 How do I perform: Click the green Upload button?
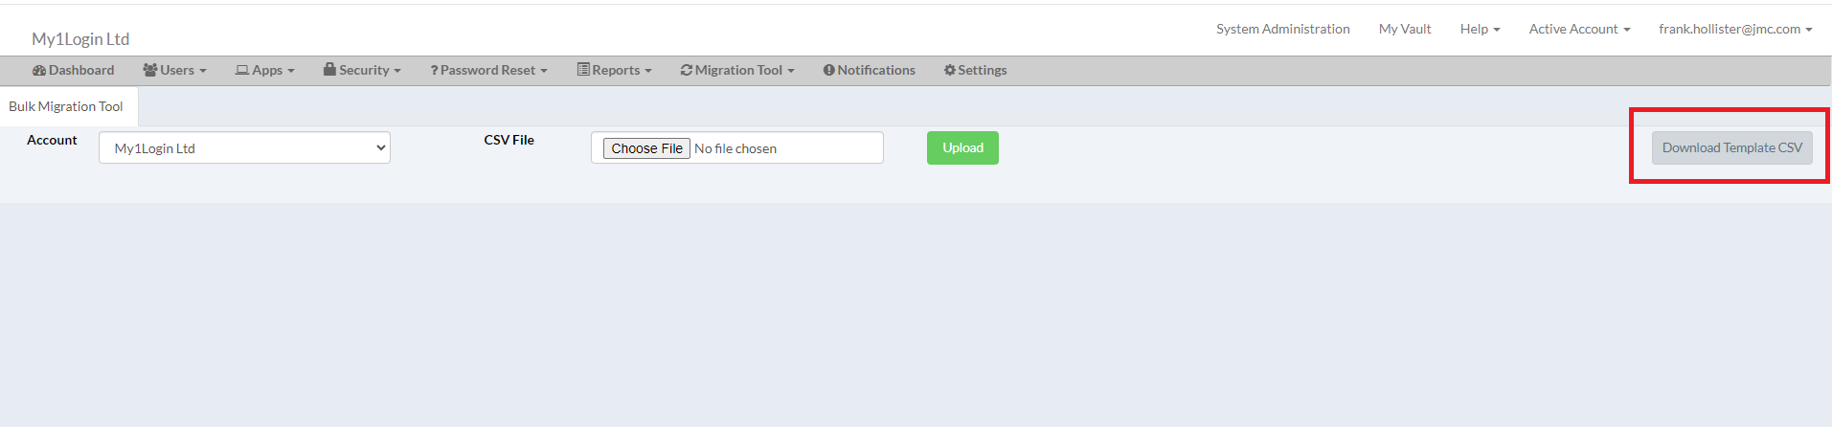pos(962,148)
